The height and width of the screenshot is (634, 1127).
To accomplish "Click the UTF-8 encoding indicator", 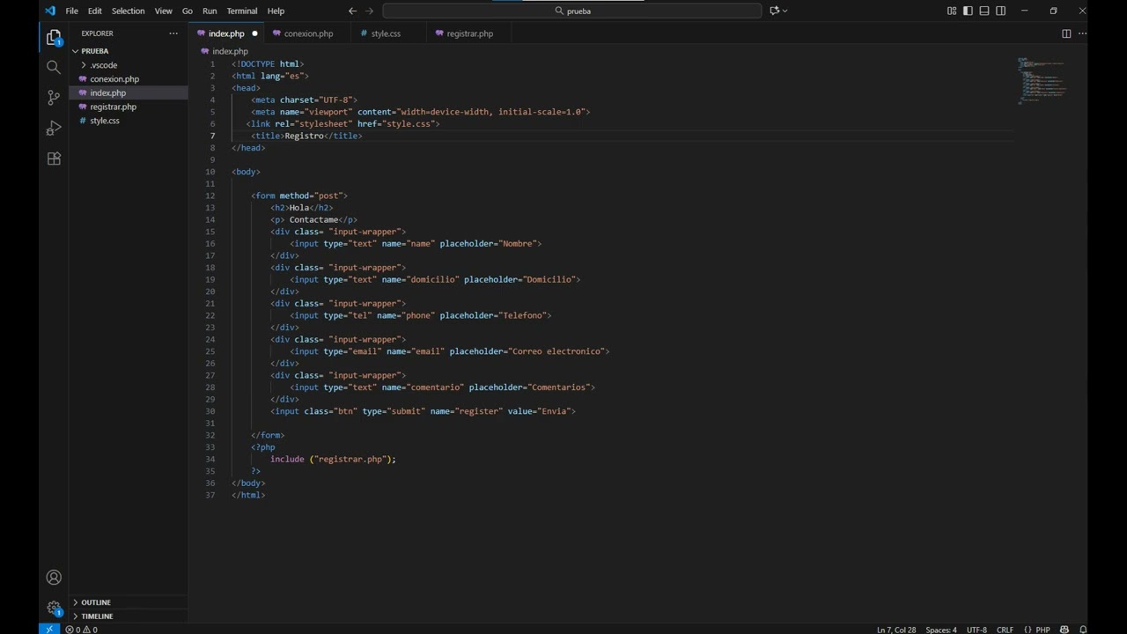I will point(976,630).
